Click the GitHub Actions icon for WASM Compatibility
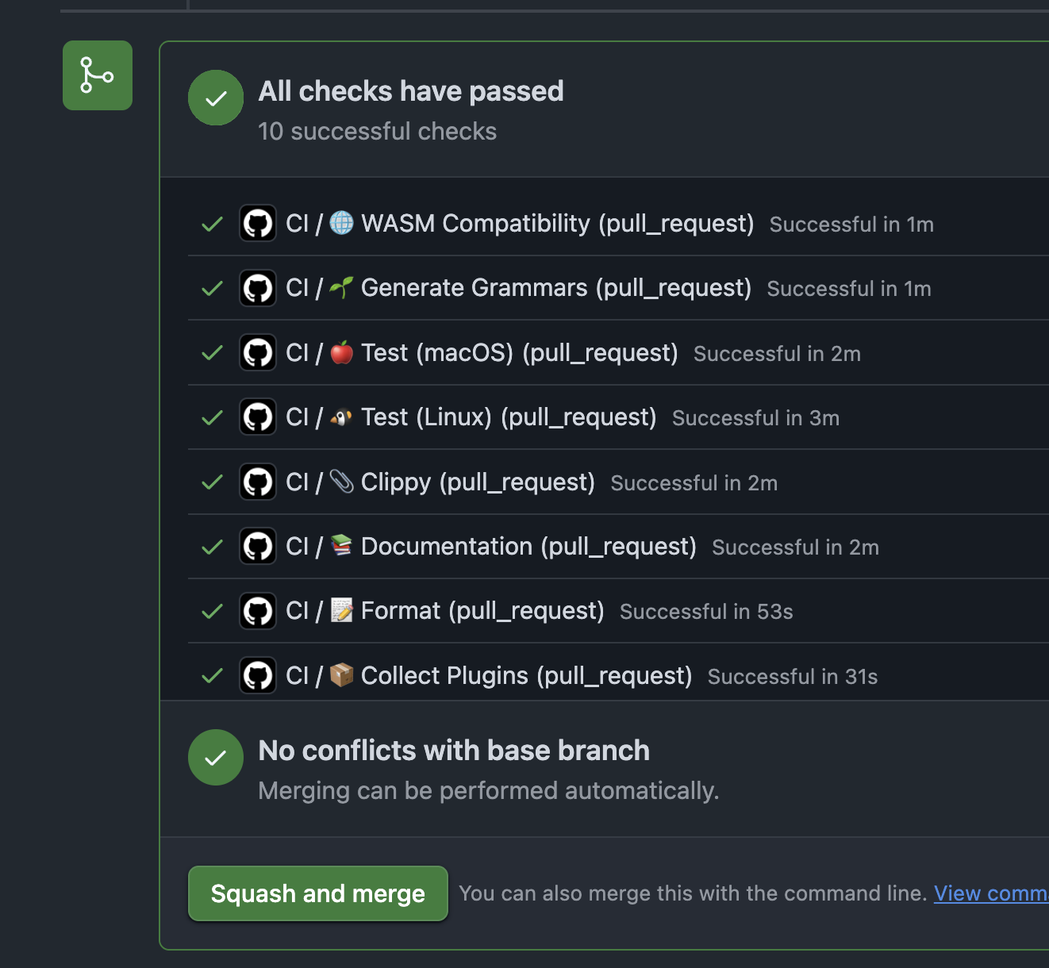The width and height of the screenshot is (1049, 968). click(257, 223)
